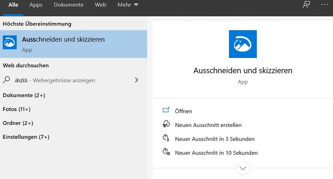
Task: Click the 10-second timer icon
Action: pyautogui.click(x=166, y=152)
